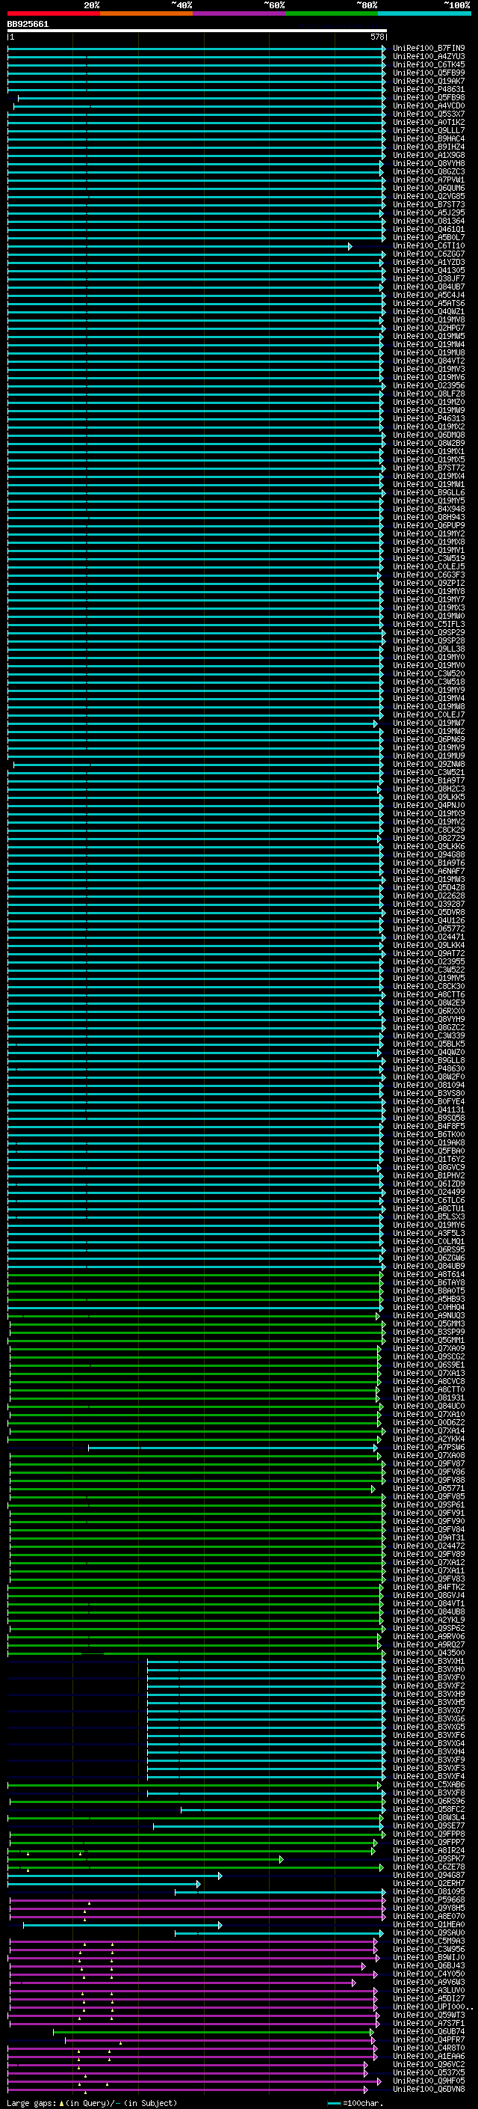Click the orange ~40% legend color segment
Screen dimensions: 478x2109
[146, 14]
